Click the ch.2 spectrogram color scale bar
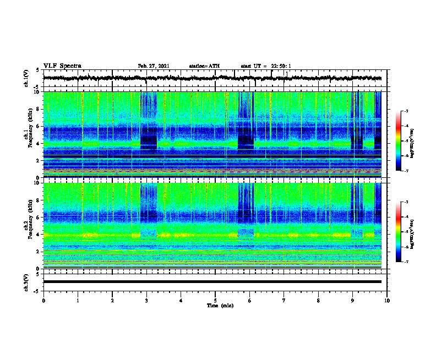The width and height of the screenshot is (436, 337). pyautogui.click(x=399, y=232)
